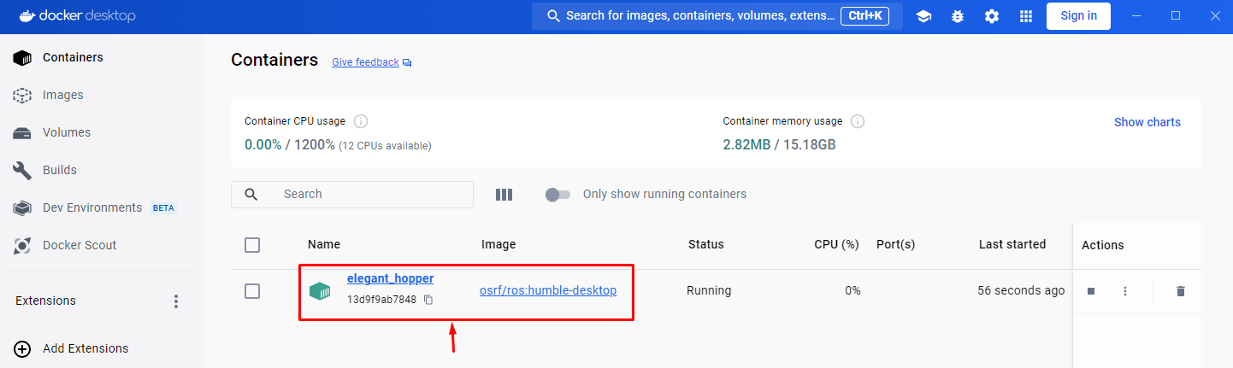Stop the elegant_hopper container
The height and width of the screenshot is (368, 1233).
coord(1091,291)
